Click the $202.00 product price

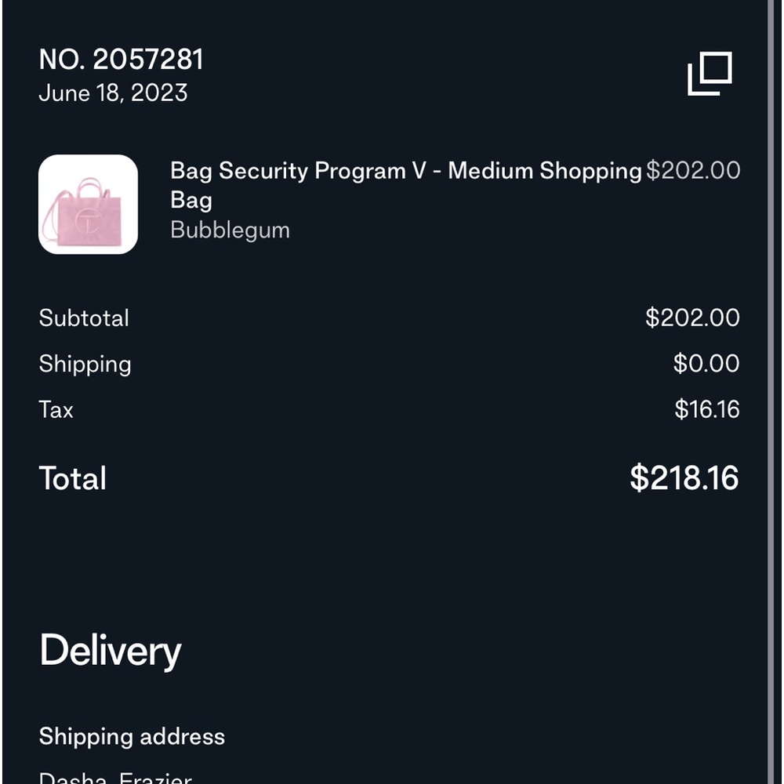pos(692,171)
